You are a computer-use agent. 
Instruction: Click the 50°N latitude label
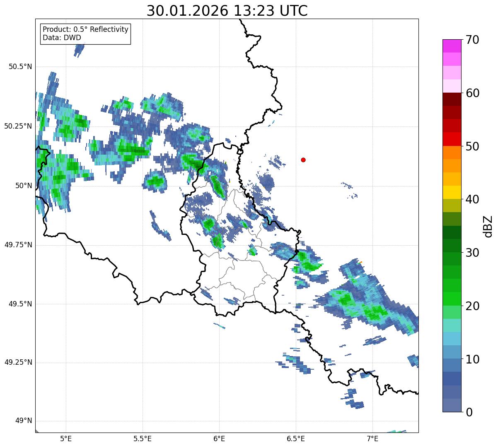click(23, 186)
